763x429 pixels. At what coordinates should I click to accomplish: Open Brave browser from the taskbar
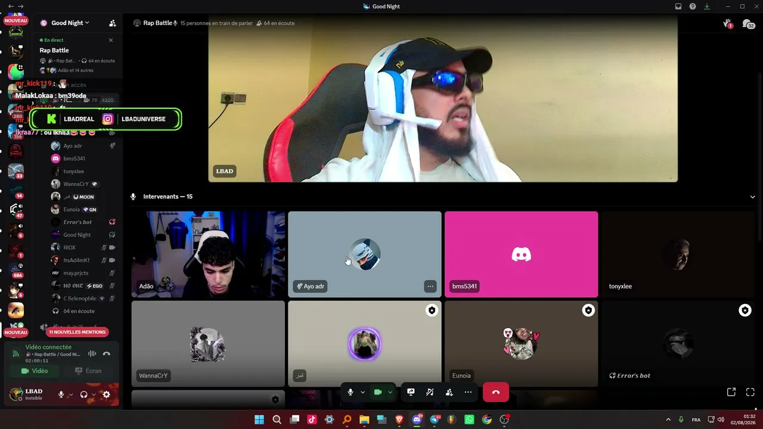pos(399,419)
